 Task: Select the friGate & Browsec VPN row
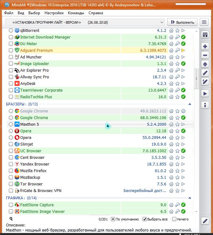[100, 190]
